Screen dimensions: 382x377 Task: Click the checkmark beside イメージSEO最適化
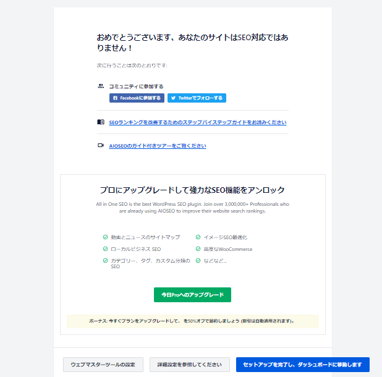point(198,237)
